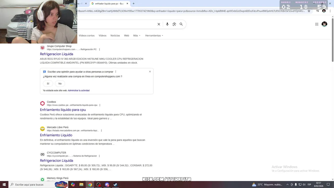Click Grupo Computer Shop favicon
Image resolution: width=334 pixels, height=188 pixels.
click(43, 48)
